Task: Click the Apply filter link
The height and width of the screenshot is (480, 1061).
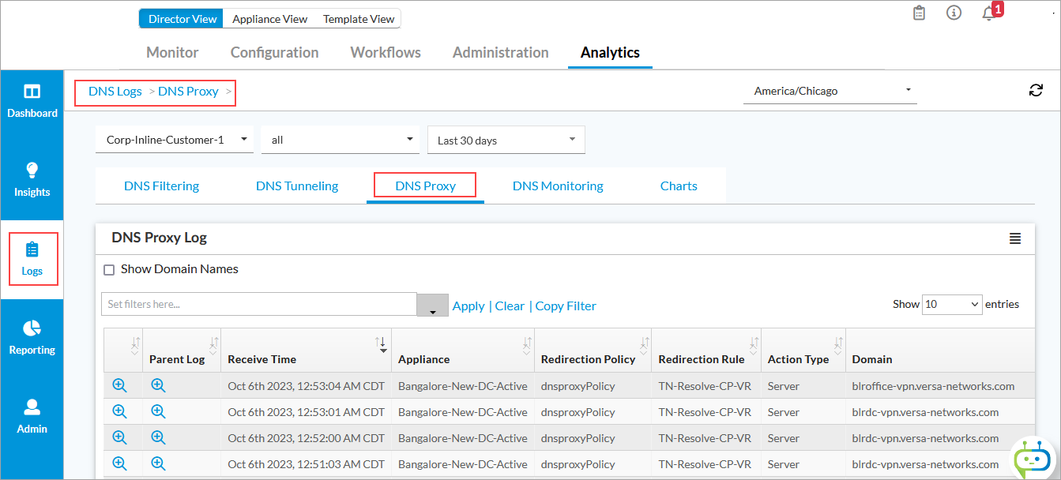Action: coord(468,306)
